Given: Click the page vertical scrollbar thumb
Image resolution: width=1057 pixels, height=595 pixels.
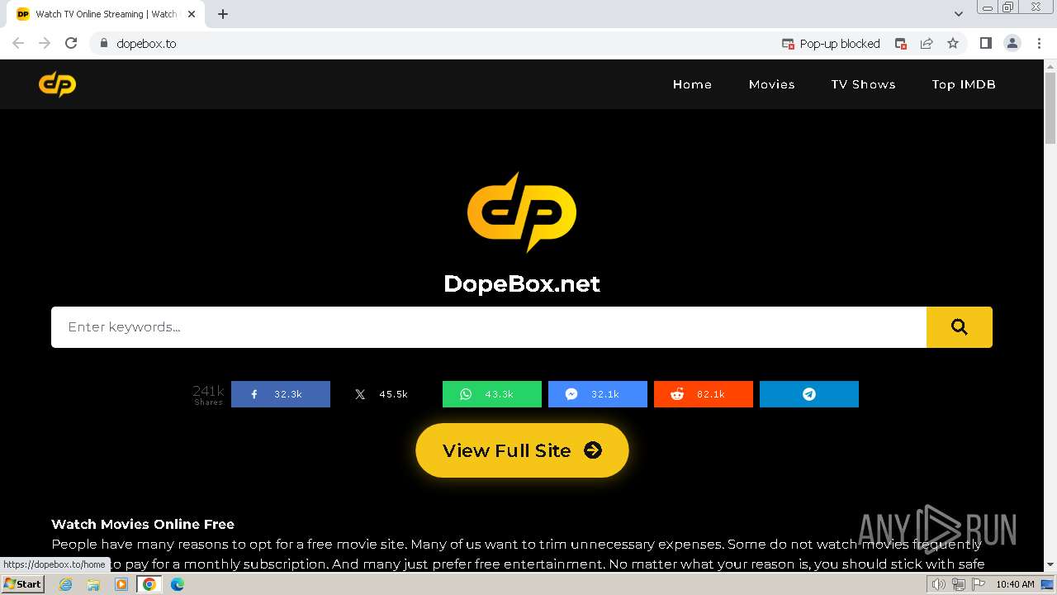Looking at the screenshot, I should pos(1050,108).
